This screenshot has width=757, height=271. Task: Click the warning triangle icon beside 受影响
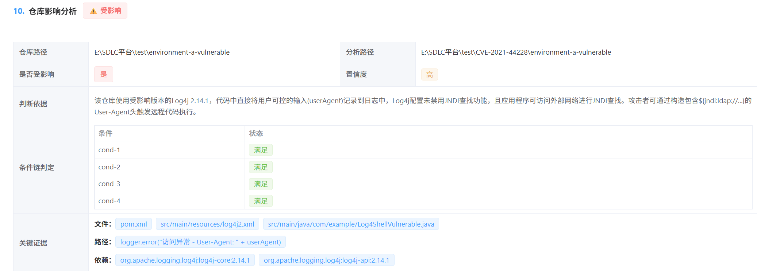click(93, 11)
